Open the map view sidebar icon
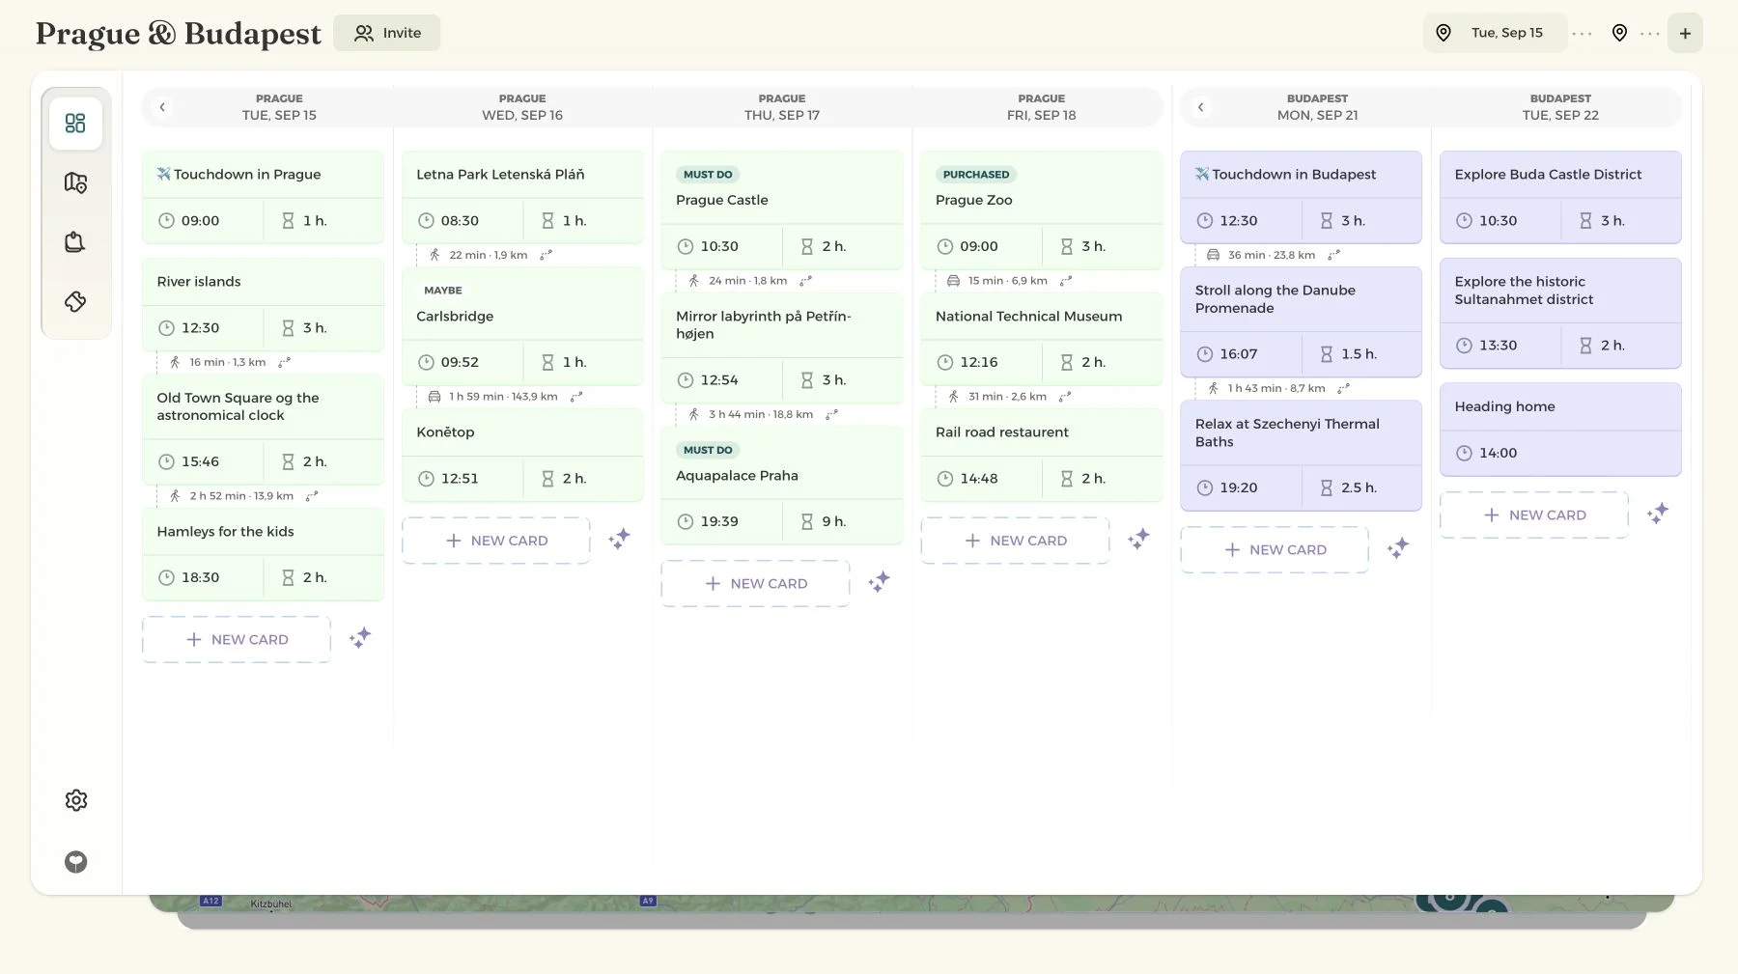The width and height of the screenshot is (1738, 974). tap(75, 182)
